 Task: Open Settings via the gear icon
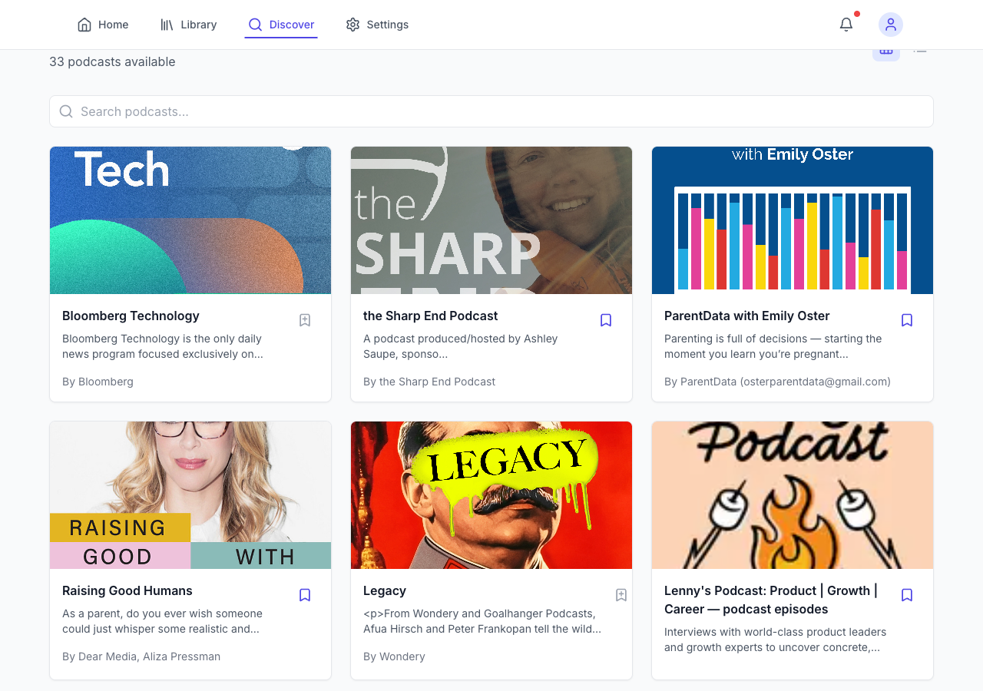[352, 24]
